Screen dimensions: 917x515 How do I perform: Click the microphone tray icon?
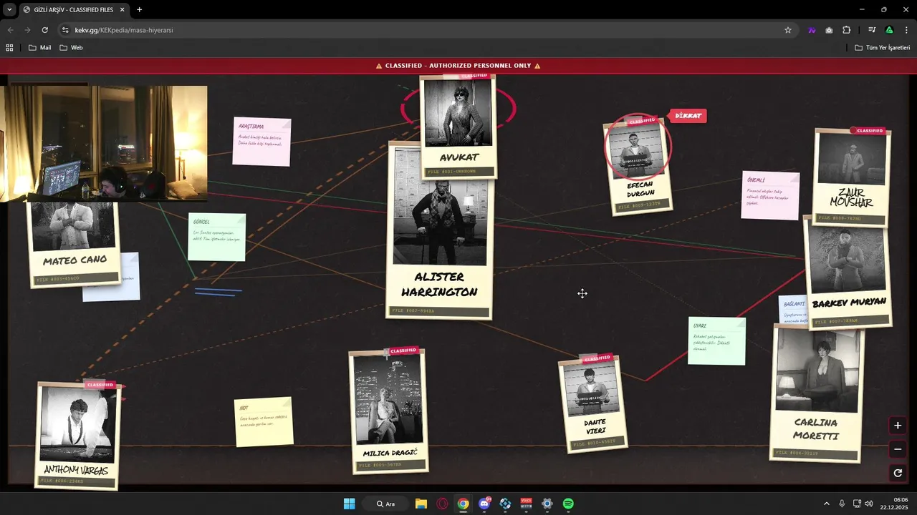842,504
